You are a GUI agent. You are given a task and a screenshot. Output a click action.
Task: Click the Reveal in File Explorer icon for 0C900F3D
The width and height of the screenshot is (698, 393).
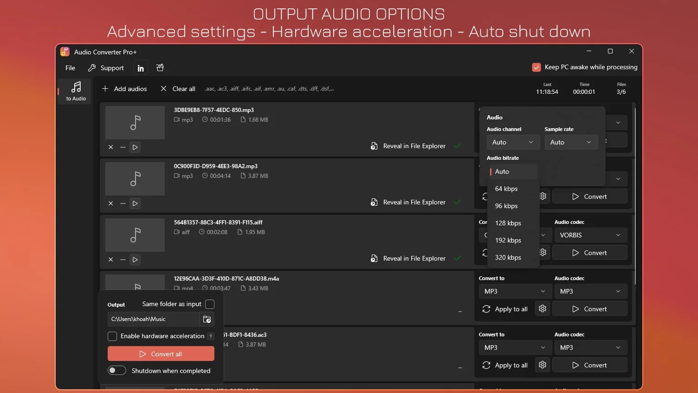click(x=374, y=202)
